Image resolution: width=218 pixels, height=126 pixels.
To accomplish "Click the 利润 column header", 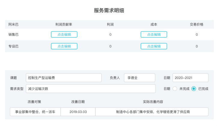I will (110, 24).
